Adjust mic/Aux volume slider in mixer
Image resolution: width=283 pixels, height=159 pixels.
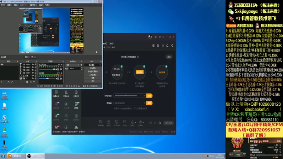pyautogui.click(x=47, y=69)
